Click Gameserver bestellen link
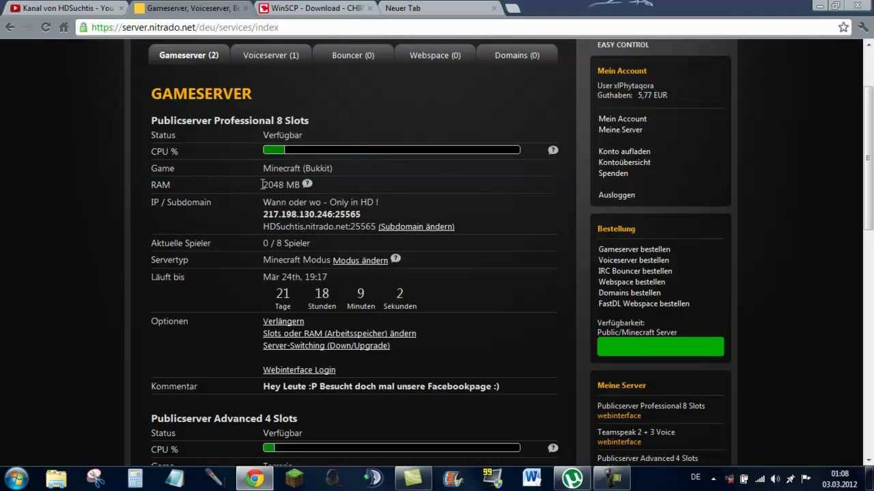874x491 pixels. point(634,250)
